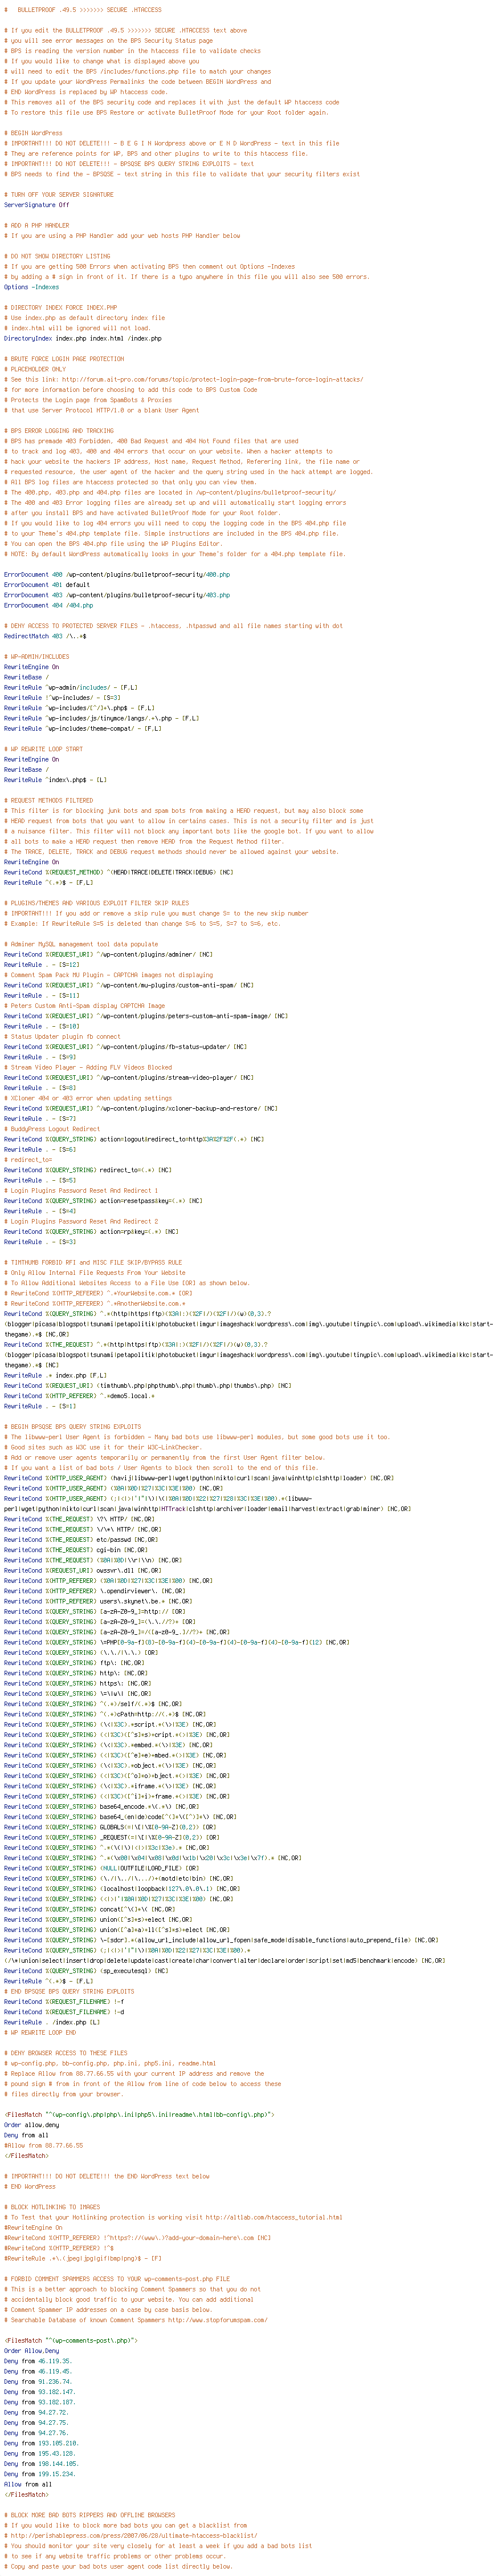This screenshot has width=498, height=2576.
Task: Click the '# BEGIN WordPress' comment line
Action: pyautogui.click(x=33, y=133)
